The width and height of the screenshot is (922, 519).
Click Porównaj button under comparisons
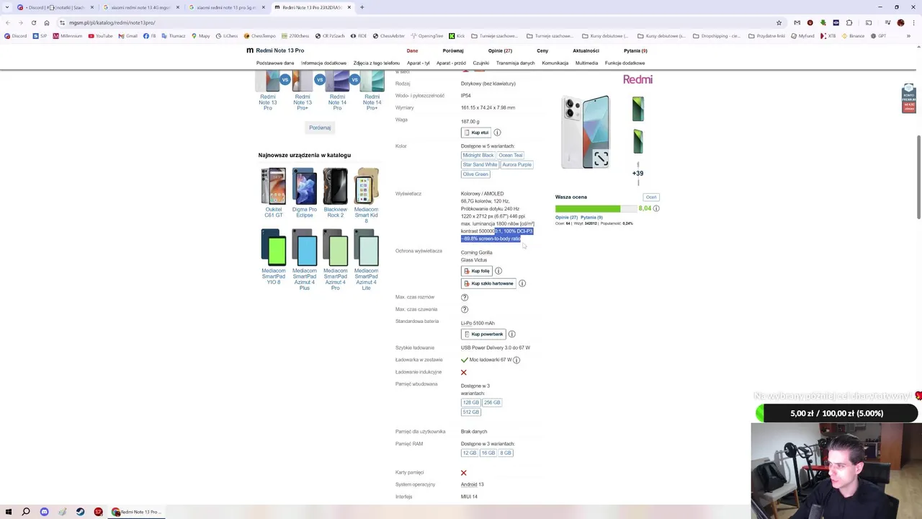click(320, 128)
